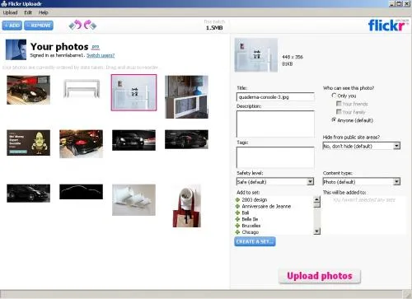Select the green cartoon character banner thumbnail
Viewport: 412px width, 299px height.
pyautogui.click(x=29, y=142)
